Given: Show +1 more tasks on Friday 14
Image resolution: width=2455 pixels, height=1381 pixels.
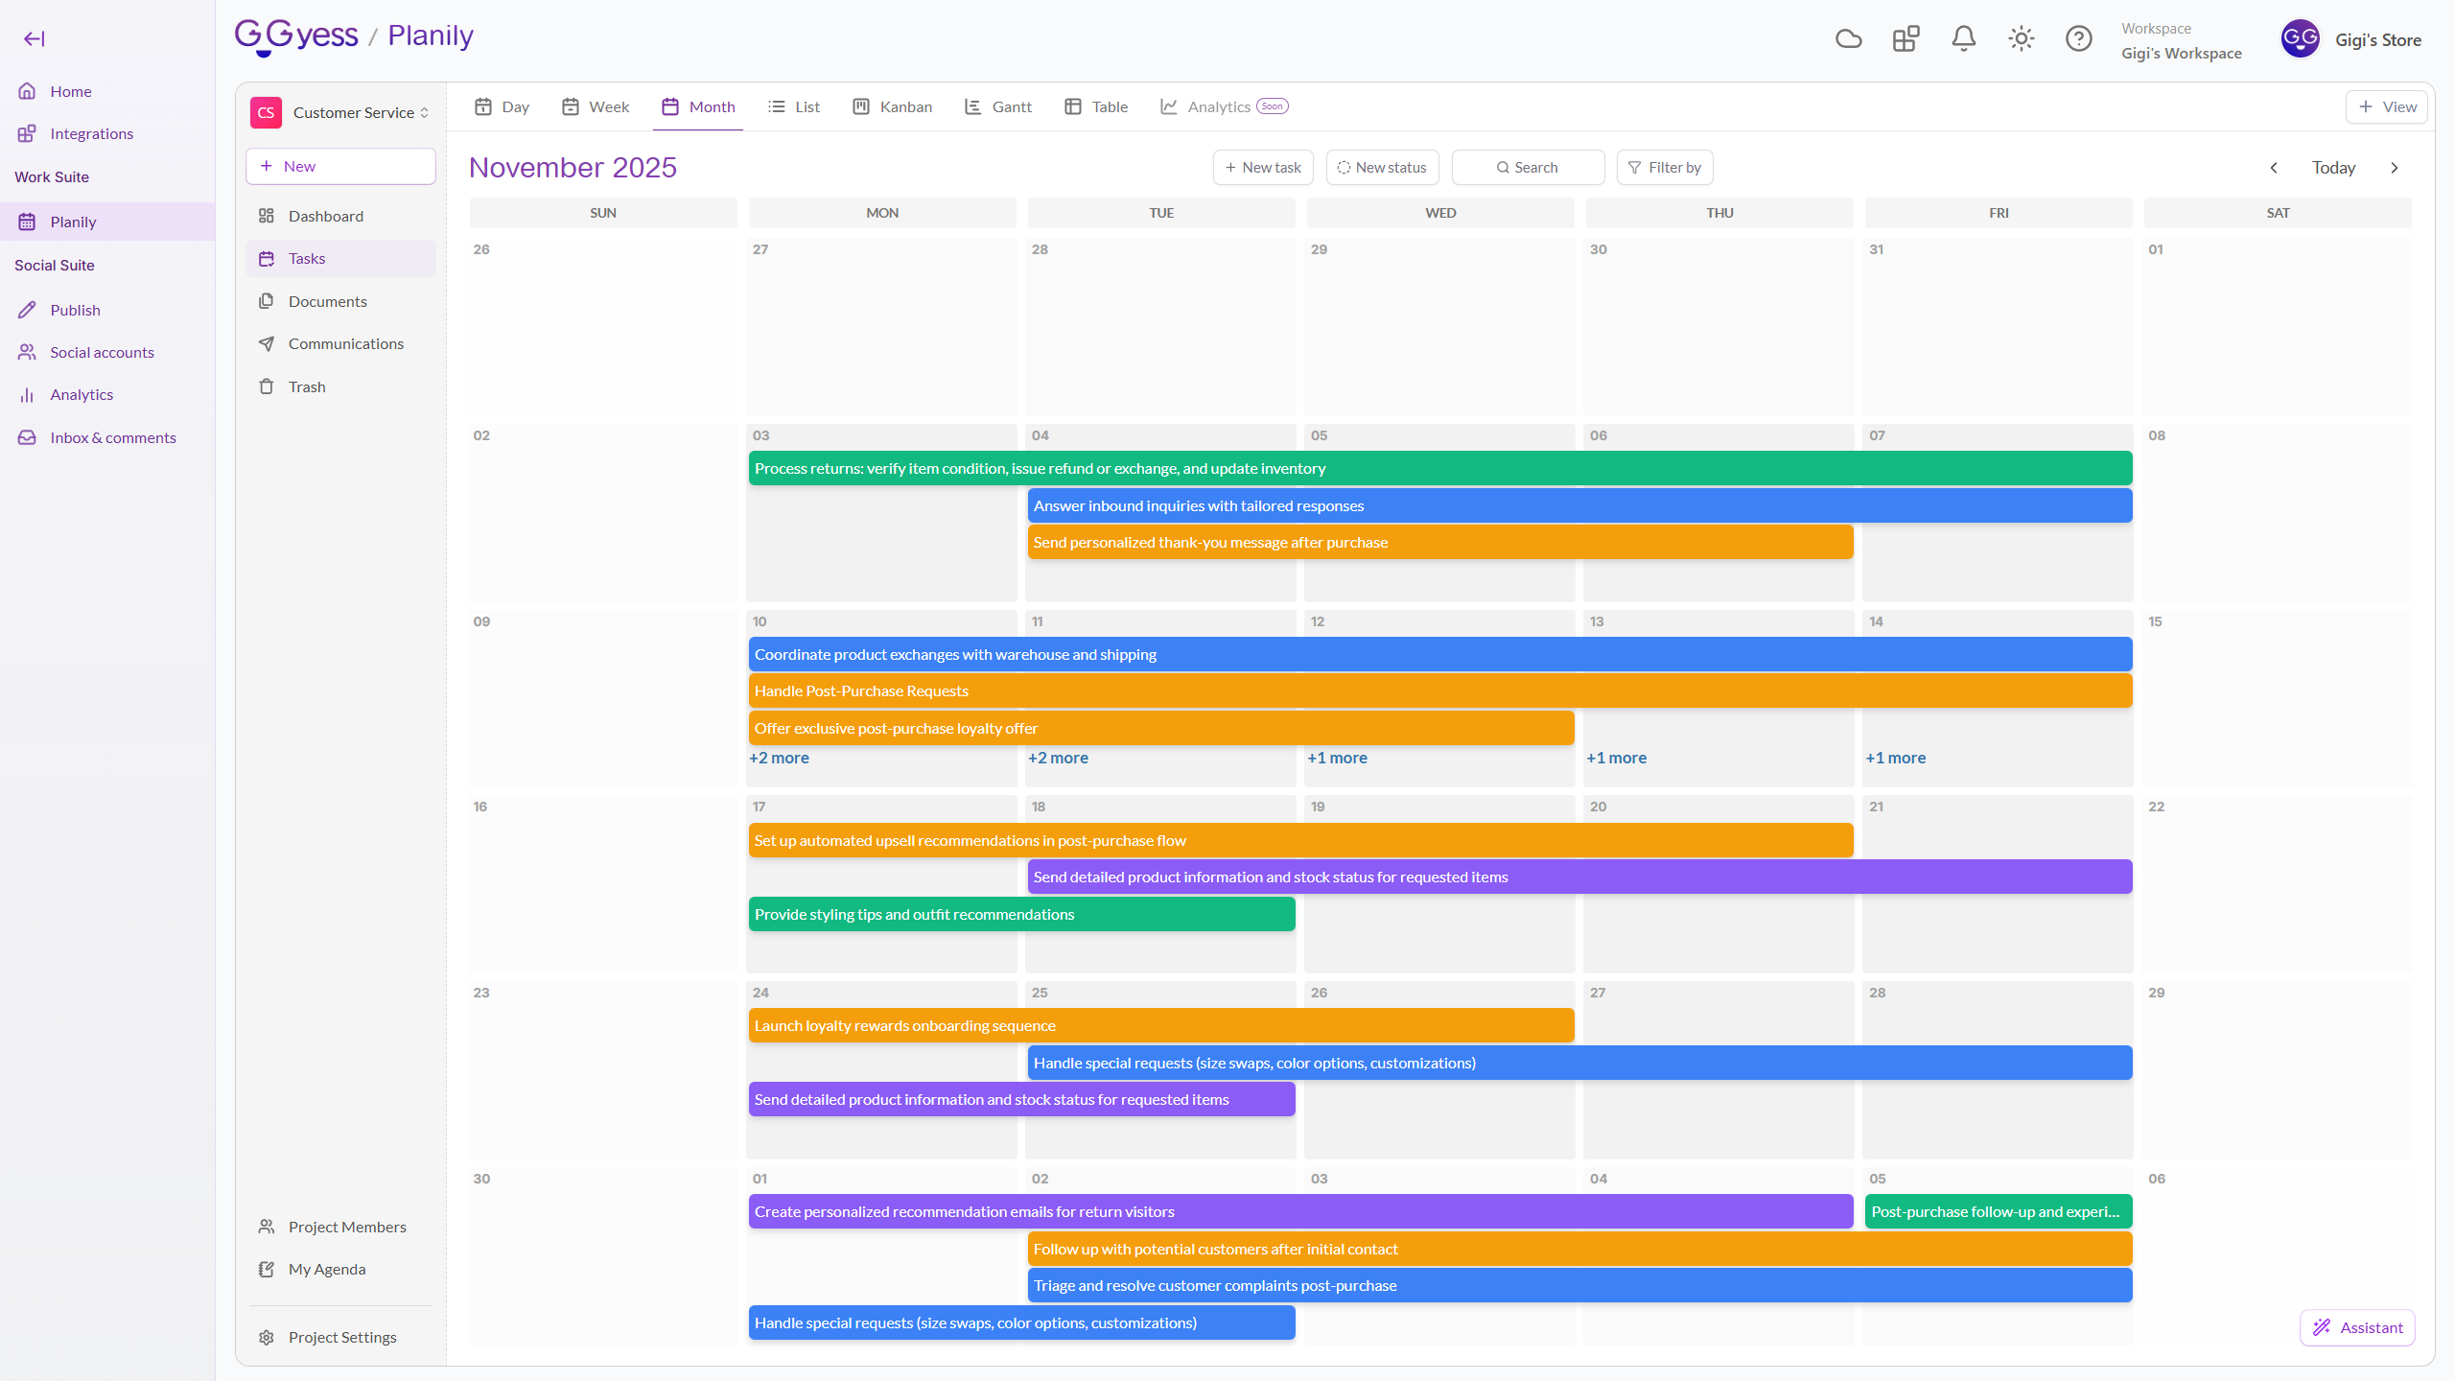Looking at the screenshot, I should coord(1895,758).
